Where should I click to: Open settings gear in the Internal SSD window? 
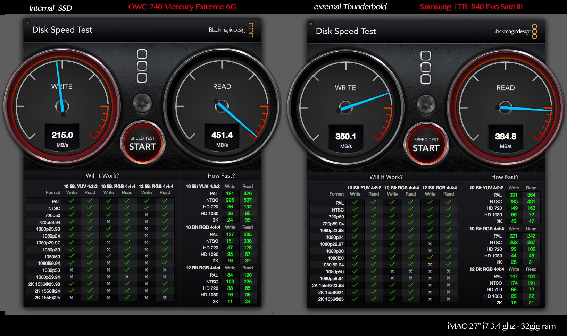(x=142, y=103)
